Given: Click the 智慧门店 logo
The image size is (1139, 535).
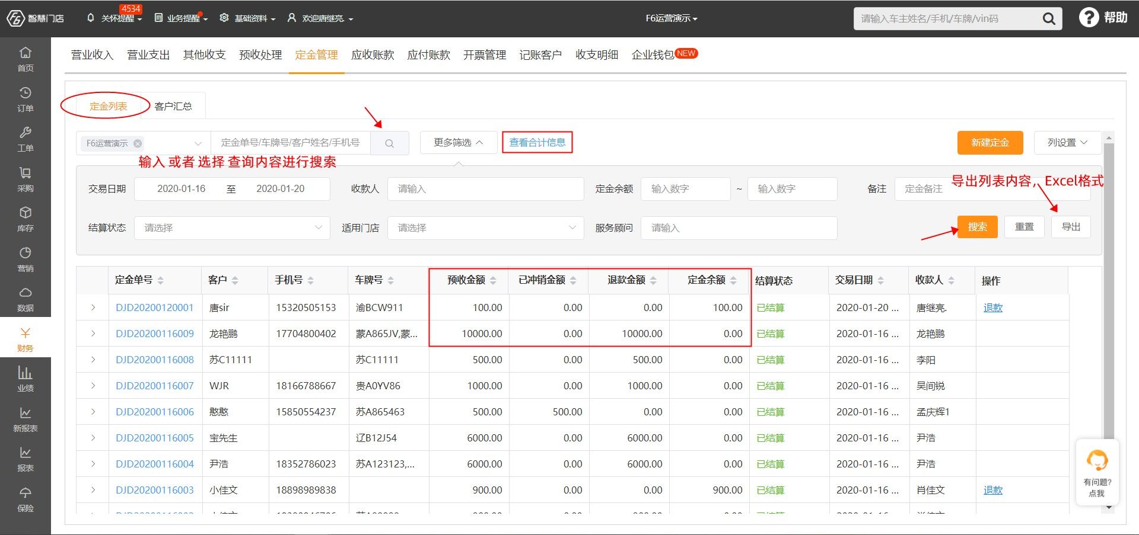Looking at the screenshot, I should 36,18.
